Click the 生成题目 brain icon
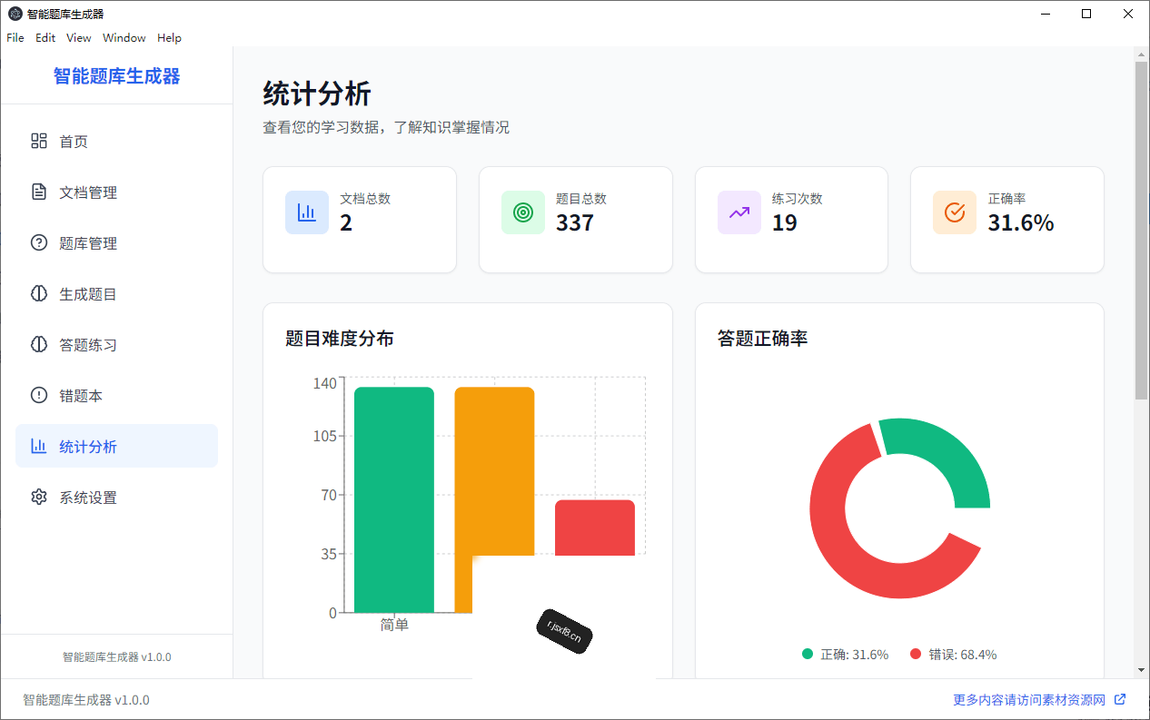 pos(38,293)
